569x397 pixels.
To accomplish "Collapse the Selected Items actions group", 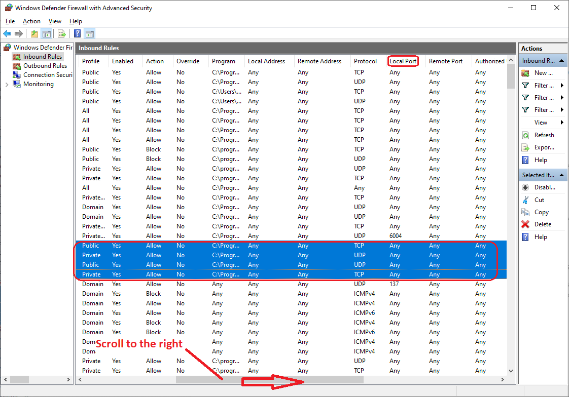I will tap(561, 175).
